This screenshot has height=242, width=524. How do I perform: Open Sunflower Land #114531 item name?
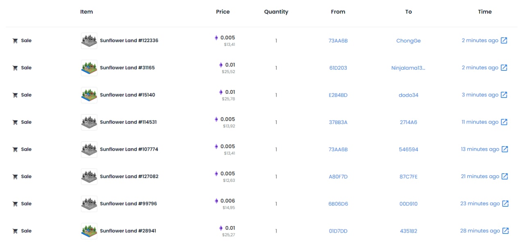click(x=128, y=122)
